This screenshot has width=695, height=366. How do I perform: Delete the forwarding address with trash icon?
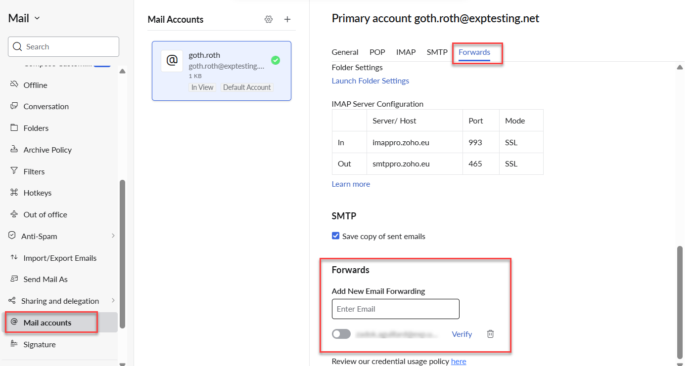pyautogui.click(x=490, y=334)
